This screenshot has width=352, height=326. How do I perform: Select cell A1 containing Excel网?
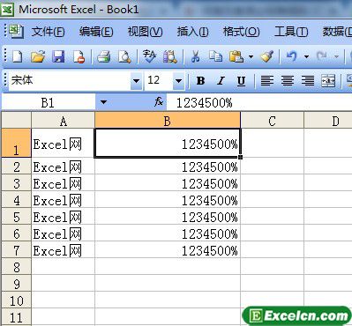64,143
